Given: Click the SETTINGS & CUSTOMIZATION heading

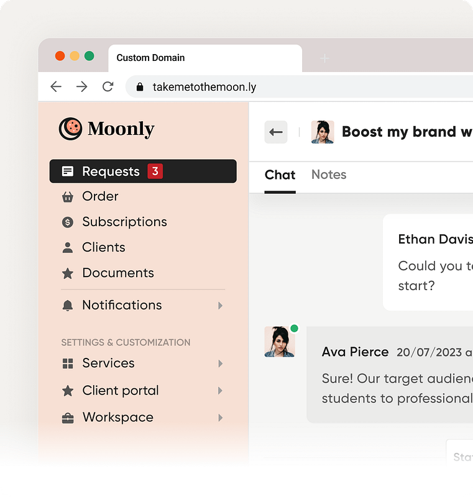Looking at the screenshot, I should point(126,343).
